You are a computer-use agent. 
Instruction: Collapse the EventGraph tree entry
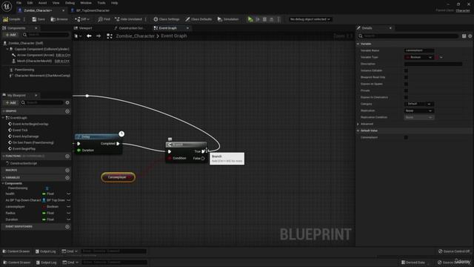point(3,118)
